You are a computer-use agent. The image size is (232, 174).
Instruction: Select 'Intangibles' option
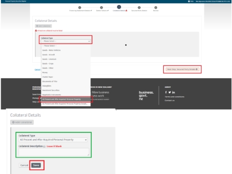66,86
